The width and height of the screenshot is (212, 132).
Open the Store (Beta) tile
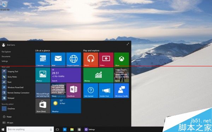tap(43, 106)
